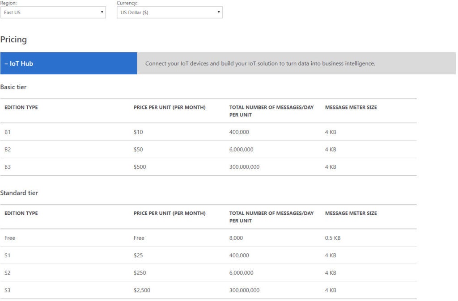Click Standard tier Price Per Unit header
Viewport: 458px width, 301px height.
[170, 213]
